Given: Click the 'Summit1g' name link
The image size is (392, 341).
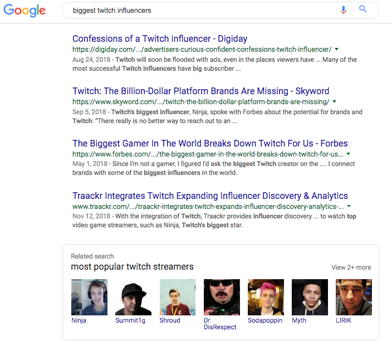Looking at the screenshot, I should pyautogui.click(x=130, y=320).
